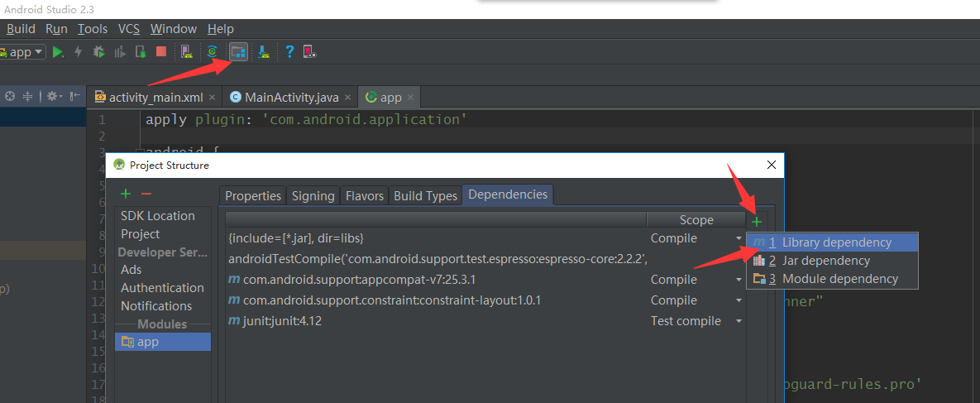Image resolution: width=980 pixels, height=403 pixels.
Task: Switch to the Build Types tab
Action: 426,196
